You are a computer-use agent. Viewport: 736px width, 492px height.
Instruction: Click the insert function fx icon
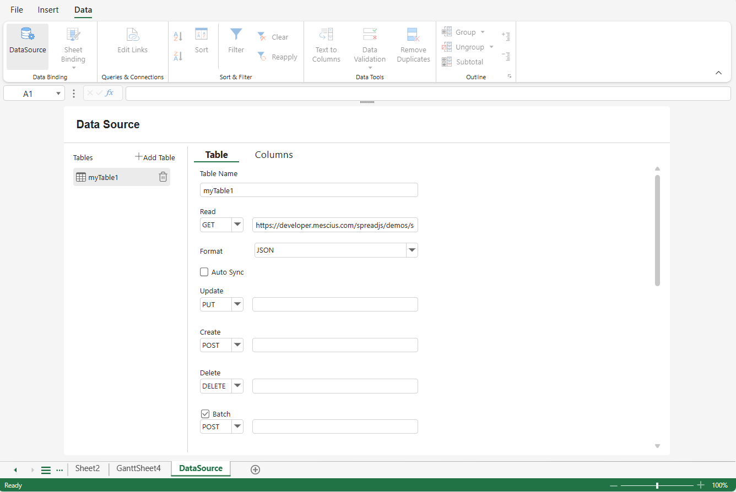110,93
